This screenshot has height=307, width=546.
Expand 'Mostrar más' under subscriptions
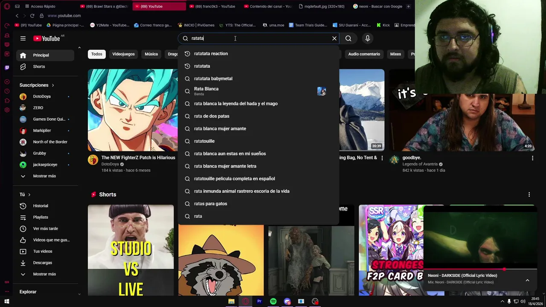coord(45,176)
